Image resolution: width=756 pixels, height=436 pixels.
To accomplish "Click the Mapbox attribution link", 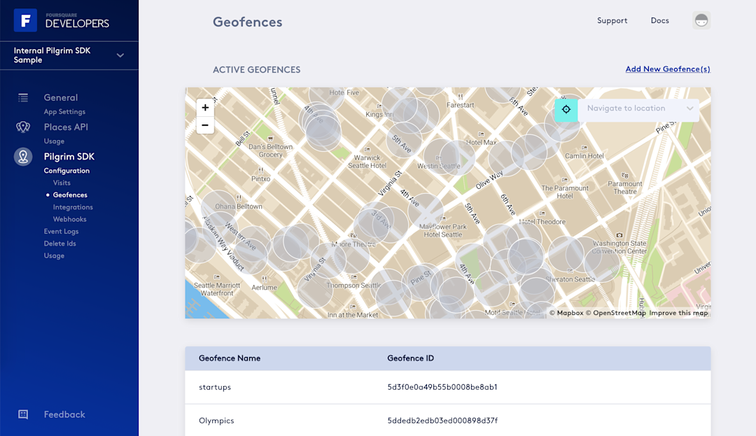I will click(x=566, y=313).
